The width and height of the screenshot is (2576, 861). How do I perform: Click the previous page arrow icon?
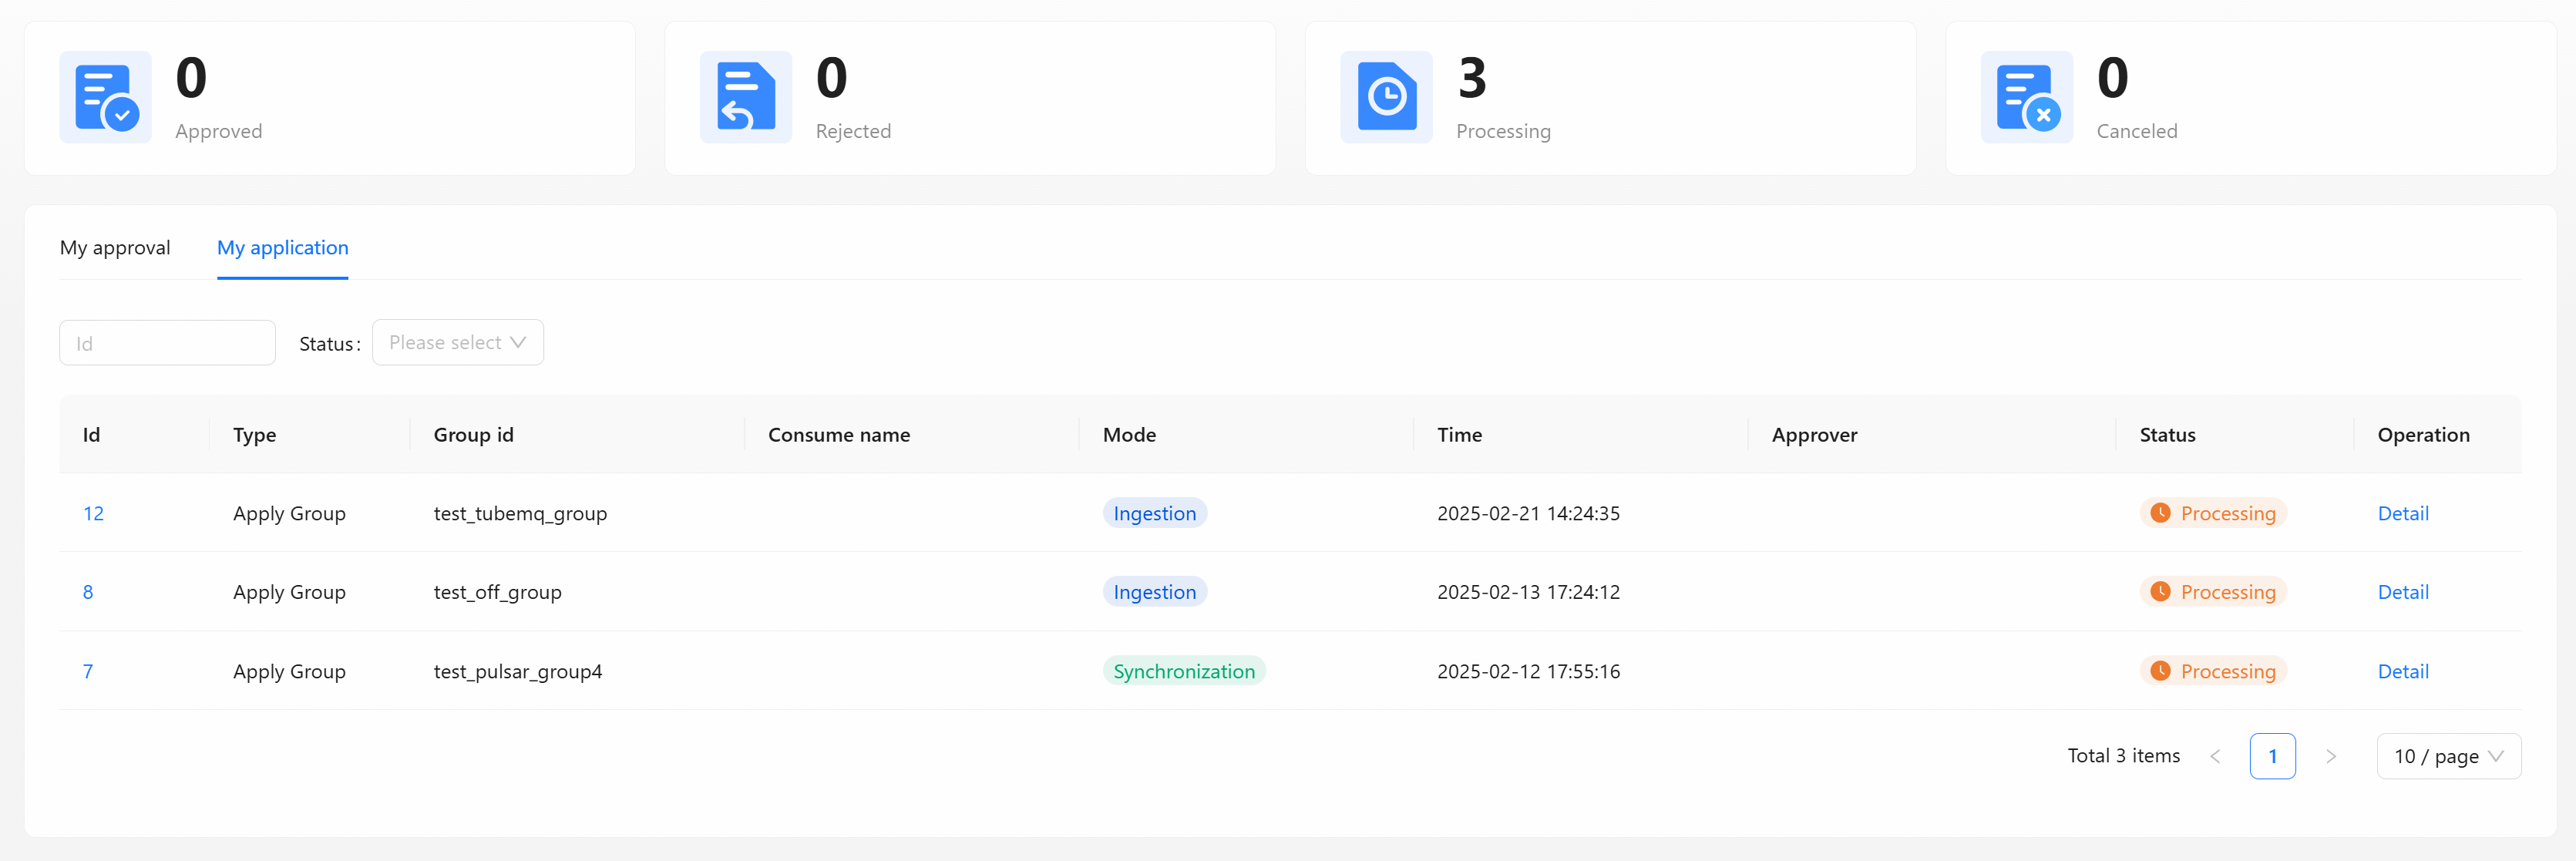[x=2215, y=756]
